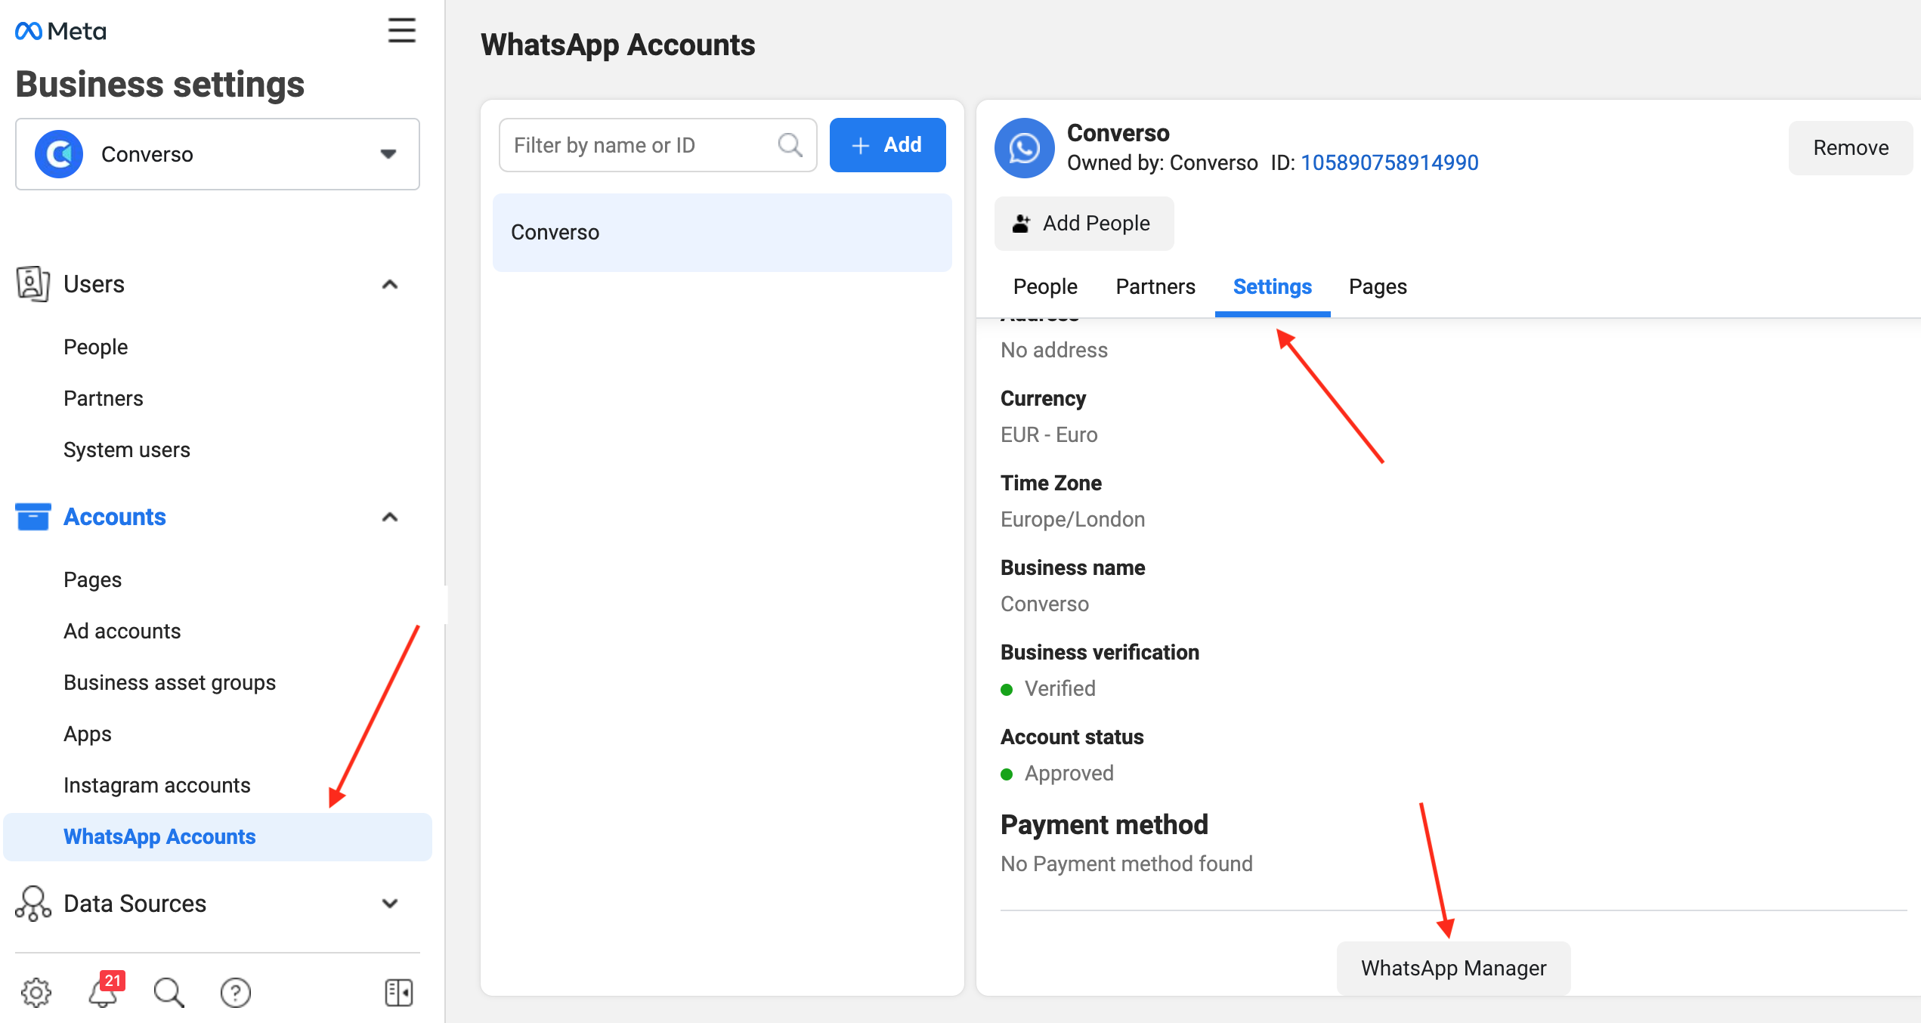Screen dimensions: 1921x1023
Task: Click the Approved account status text
Action: pos(1069,773)
